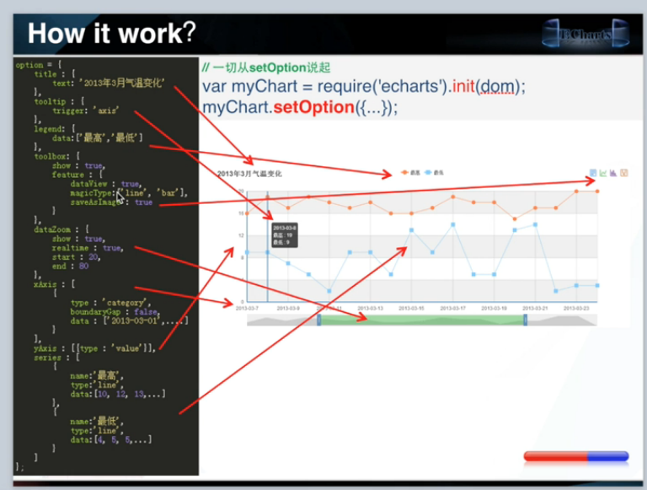Click the red-blue progress bar at bottom right
This screenshot has width=647, height=490.
576,456
